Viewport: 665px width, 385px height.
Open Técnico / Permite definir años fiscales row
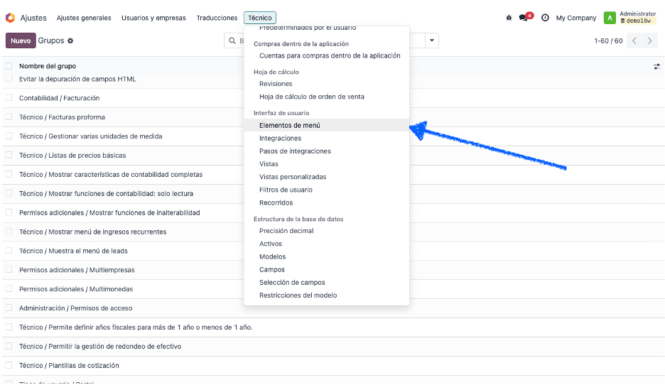coord(136,327)
